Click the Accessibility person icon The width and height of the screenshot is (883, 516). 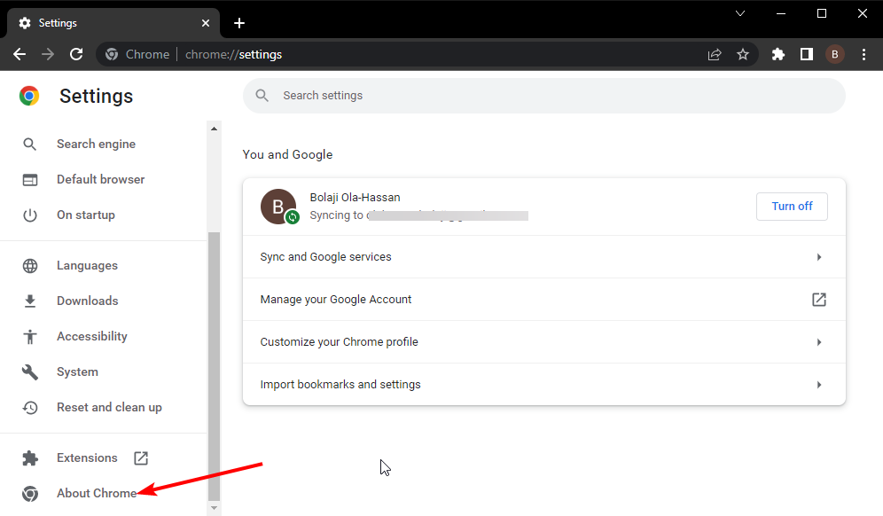(x=30, y=337)
